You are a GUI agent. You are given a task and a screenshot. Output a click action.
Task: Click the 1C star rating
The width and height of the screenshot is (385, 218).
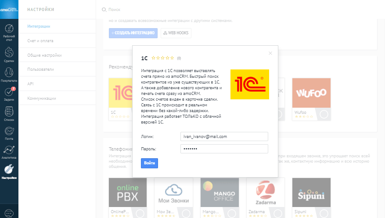click(x=162, y=58)
